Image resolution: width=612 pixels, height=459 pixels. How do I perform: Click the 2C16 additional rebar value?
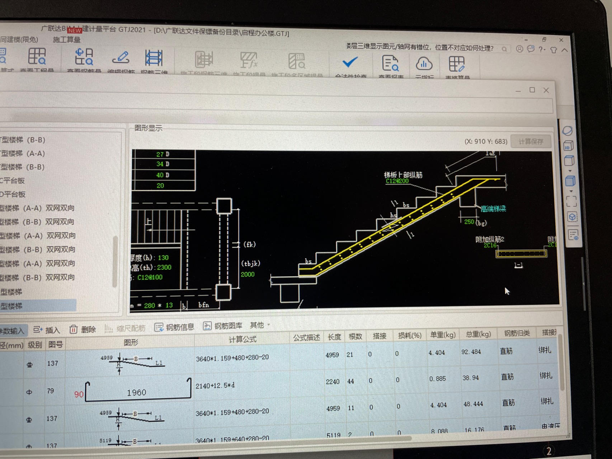tap(490, 245)
